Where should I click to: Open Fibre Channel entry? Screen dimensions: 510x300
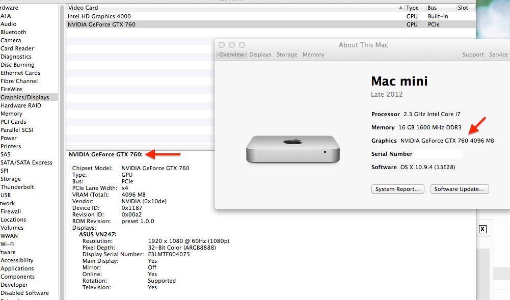[19, 81]
